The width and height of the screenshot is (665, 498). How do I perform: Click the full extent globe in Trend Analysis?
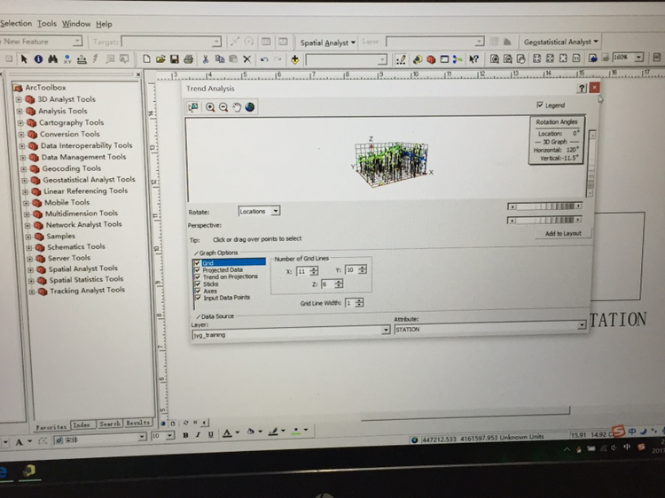[250, 107]
